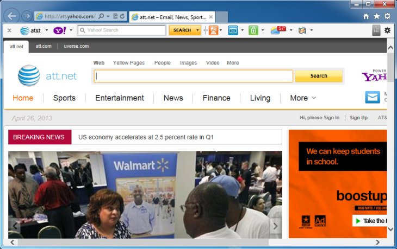
Task: Select the Web search category
Action: 99,62
